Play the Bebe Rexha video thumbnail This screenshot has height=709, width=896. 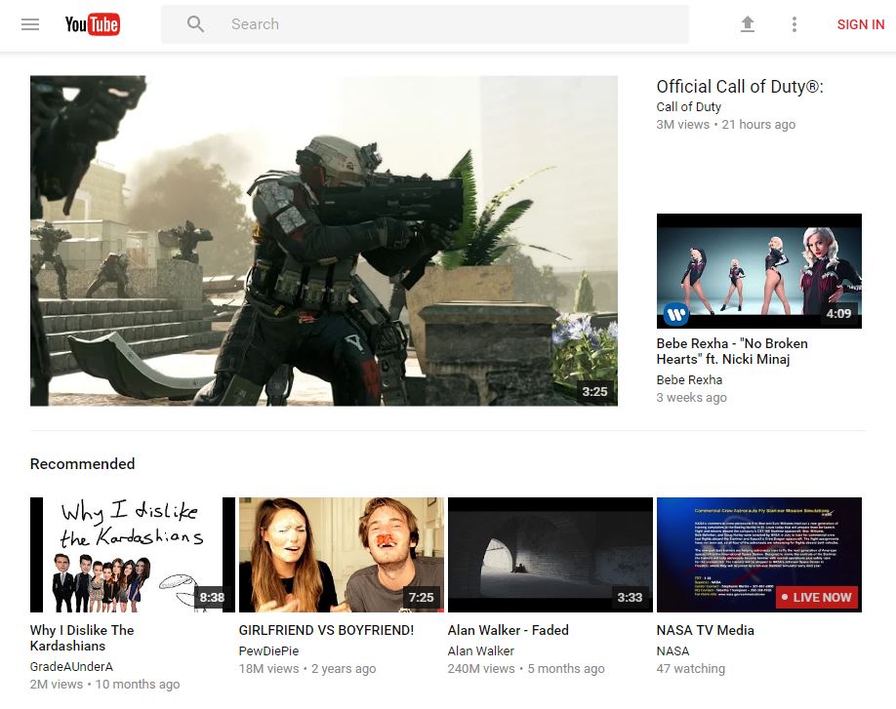pyautogui.click(x=758, y=270)
